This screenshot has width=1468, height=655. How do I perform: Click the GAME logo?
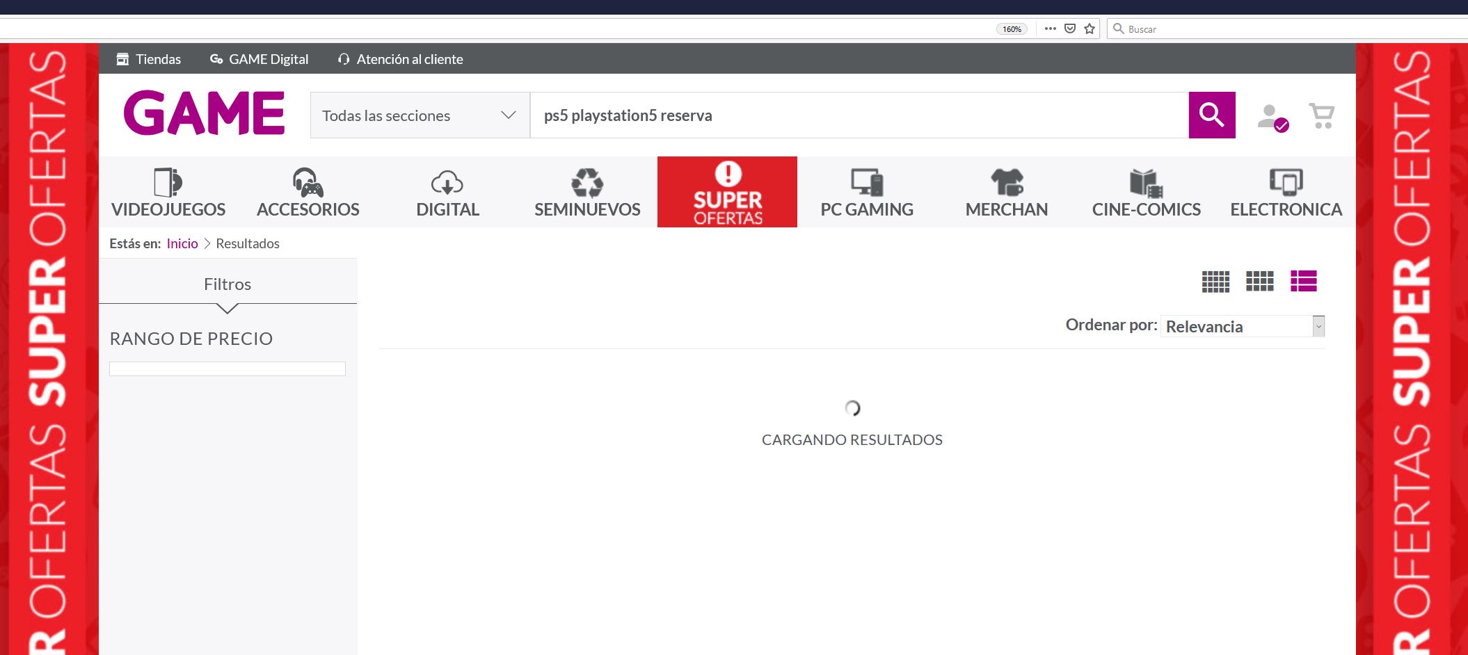204,113
